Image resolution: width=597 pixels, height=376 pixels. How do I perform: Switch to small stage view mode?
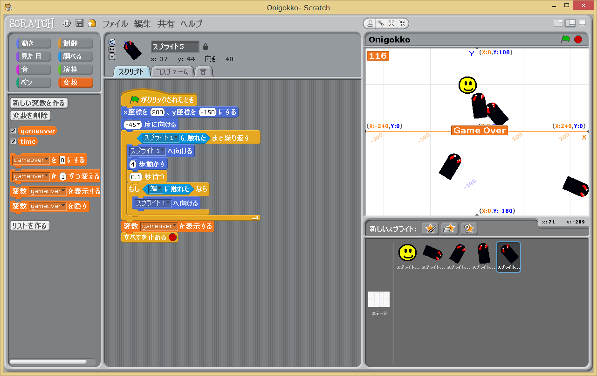[x=558, y=23]
